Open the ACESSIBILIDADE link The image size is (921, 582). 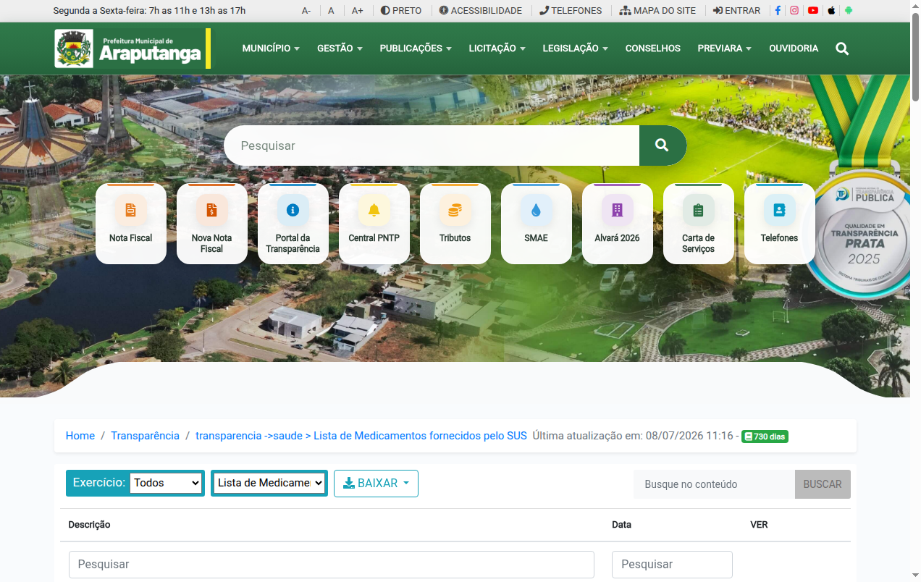[480, 11]
